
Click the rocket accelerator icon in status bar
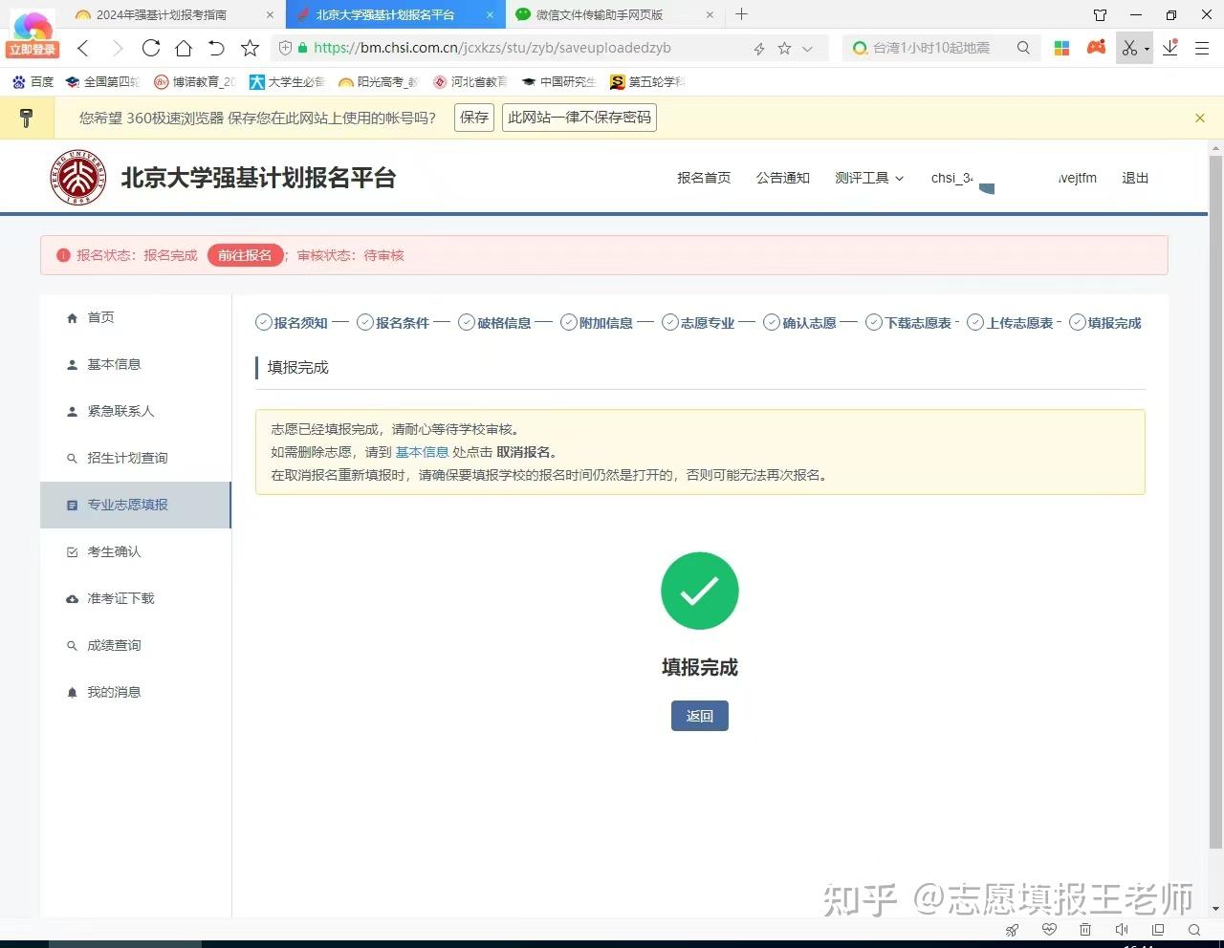pos(1012,930)
